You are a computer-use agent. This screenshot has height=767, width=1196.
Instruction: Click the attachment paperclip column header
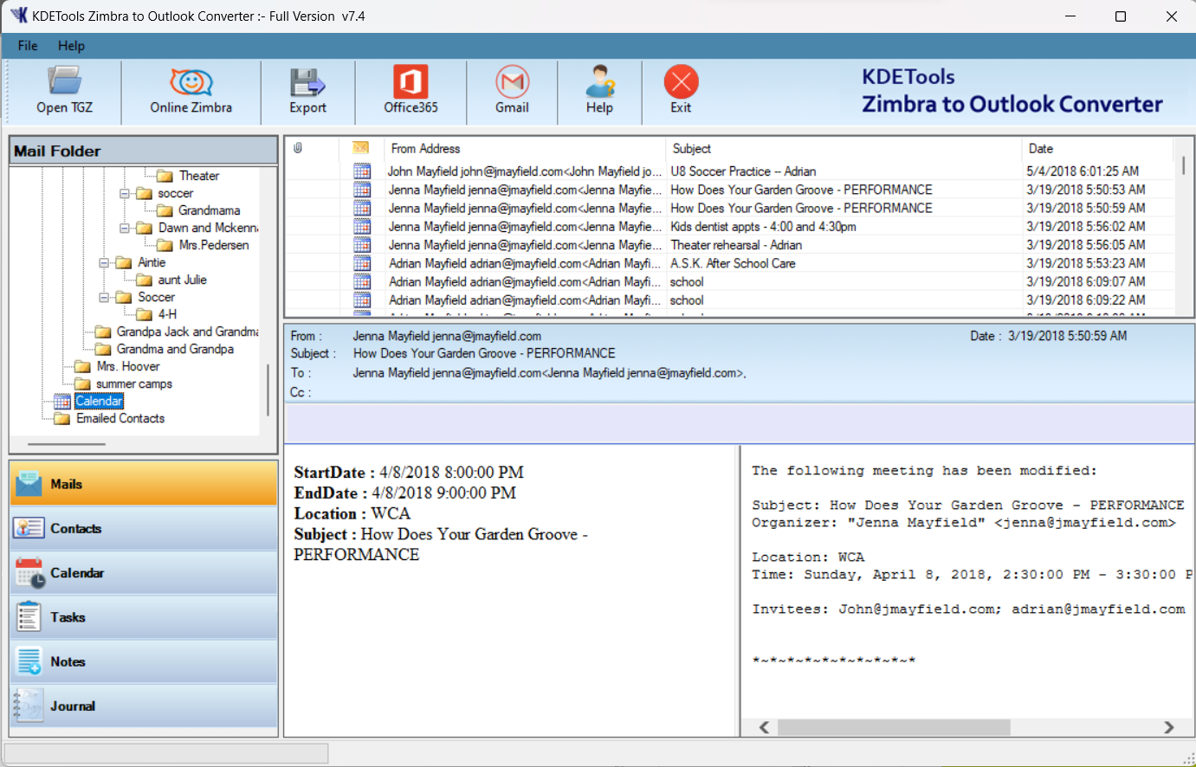click(x=298, y=148)
